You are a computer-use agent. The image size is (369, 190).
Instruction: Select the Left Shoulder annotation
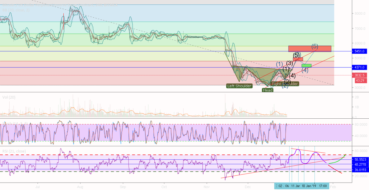click(239, 86)
